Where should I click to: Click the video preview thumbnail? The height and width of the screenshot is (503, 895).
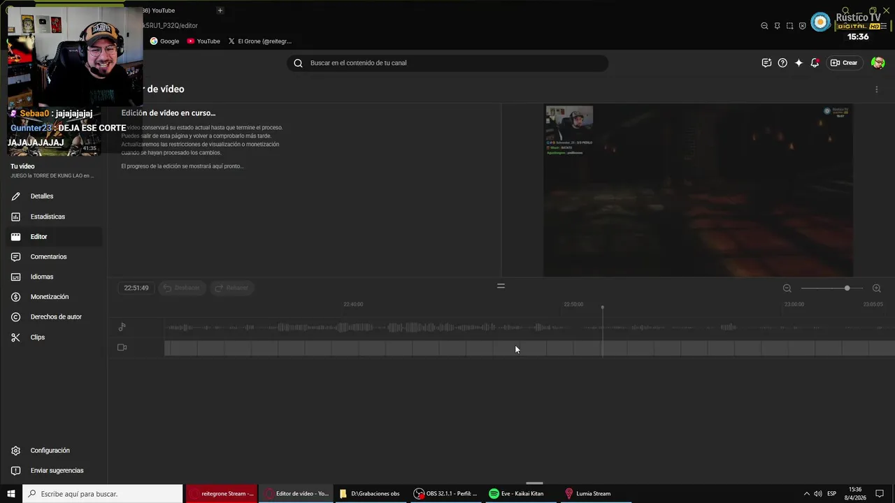coord(699,191)
